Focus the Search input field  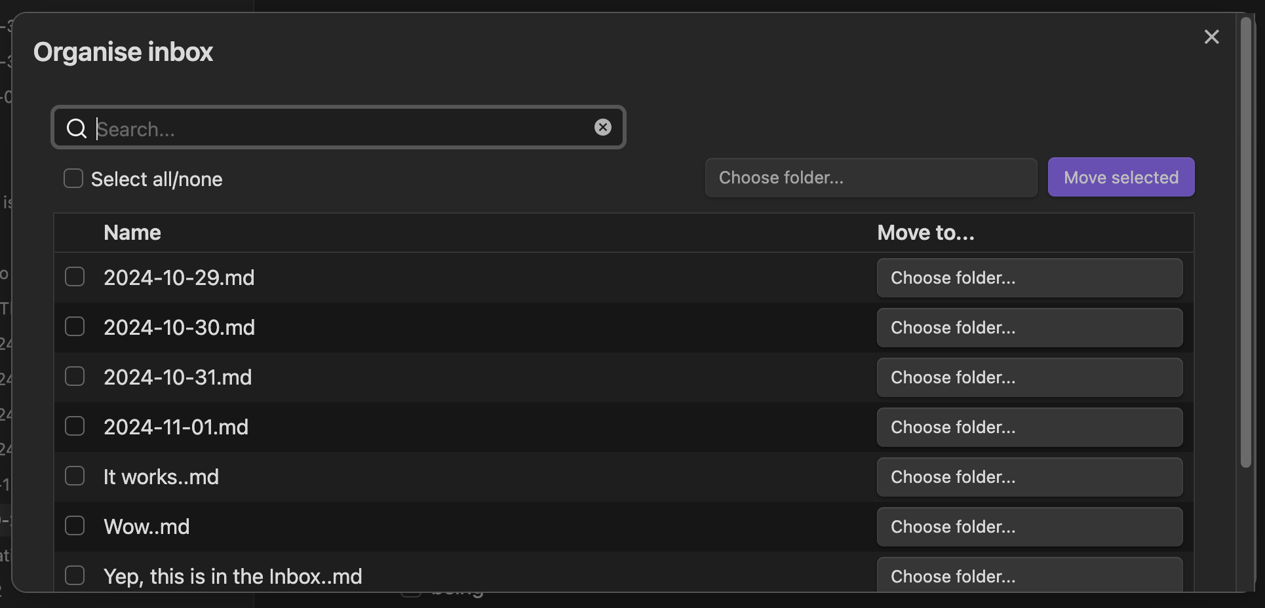(339, 128)
